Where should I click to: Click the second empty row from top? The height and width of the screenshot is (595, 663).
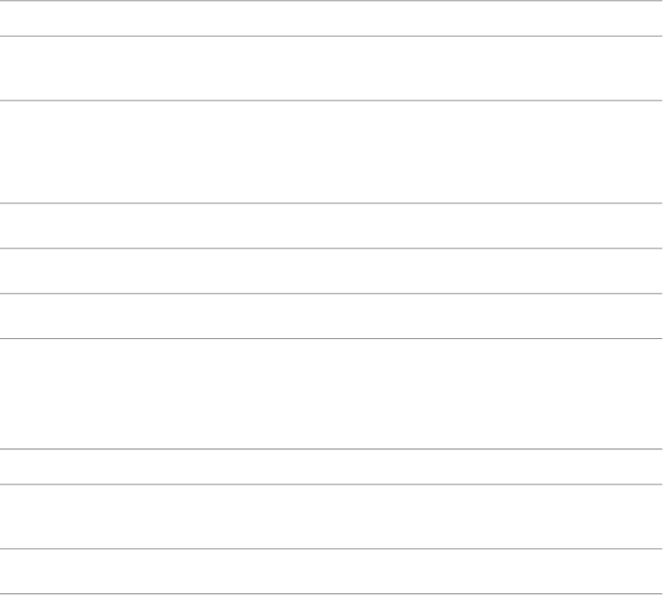click(x=331, y=68)
